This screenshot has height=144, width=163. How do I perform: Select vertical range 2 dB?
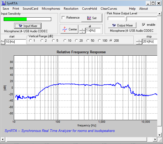tap(42, 41)
